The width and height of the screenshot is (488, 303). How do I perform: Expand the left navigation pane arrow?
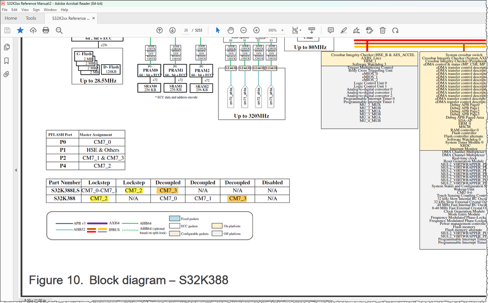[x=16, y=170]
